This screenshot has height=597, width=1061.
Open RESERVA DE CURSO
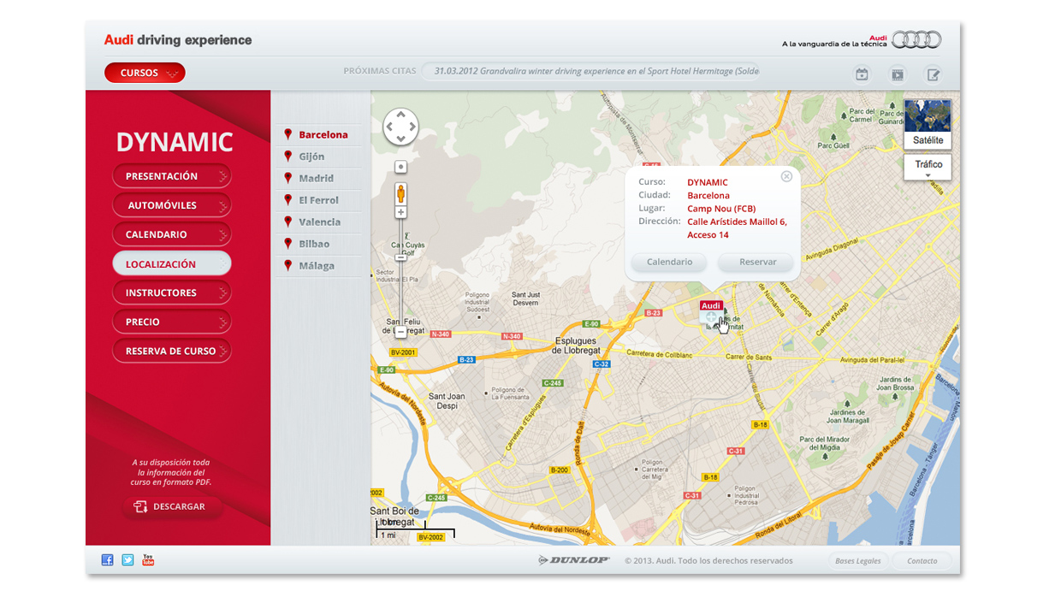pyautogui.click(x=172, y=351)
